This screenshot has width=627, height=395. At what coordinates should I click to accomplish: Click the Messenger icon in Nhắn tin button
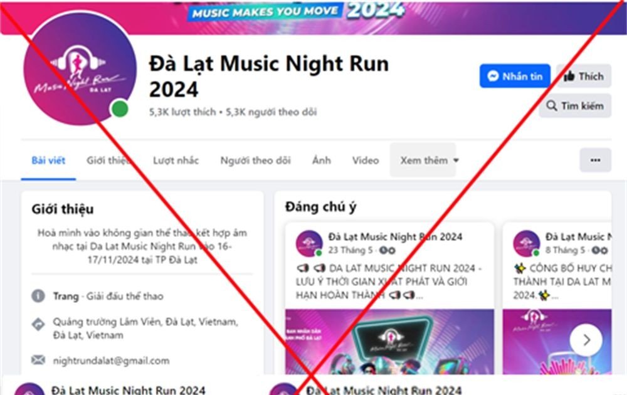click(493, 76)
